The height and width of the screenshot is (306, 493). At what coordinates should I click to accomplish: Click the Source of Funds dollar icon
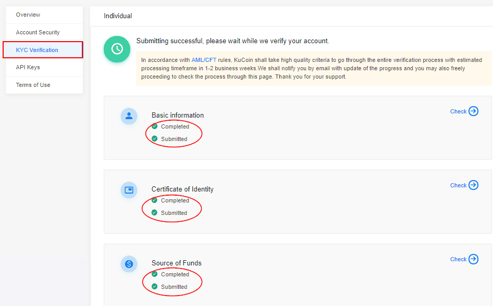(x=129, y=264)
